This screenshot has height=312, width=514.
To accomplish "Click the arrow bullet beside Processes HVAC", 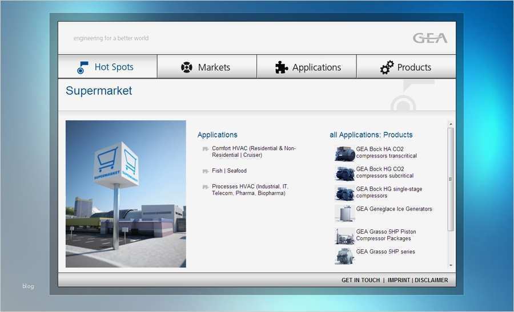I will (206, 187).
